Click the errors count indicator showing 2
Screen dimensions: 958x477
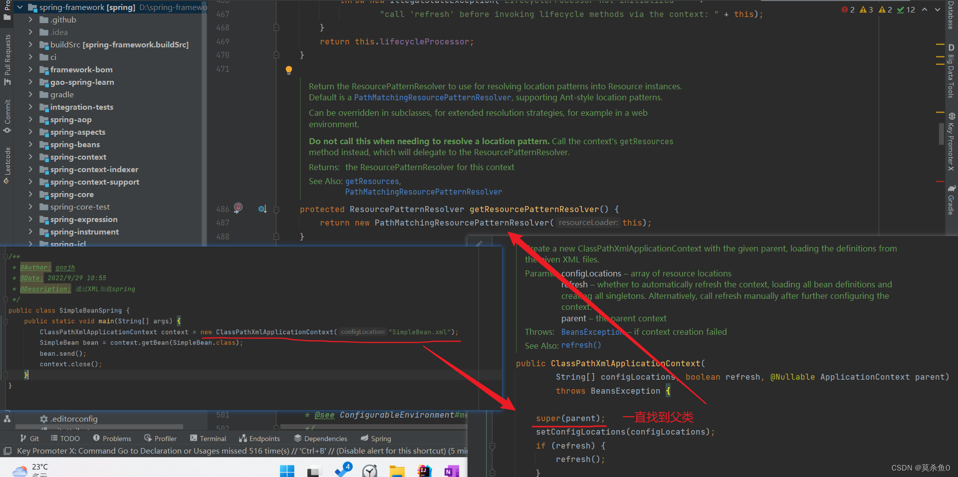click(848, 9)
